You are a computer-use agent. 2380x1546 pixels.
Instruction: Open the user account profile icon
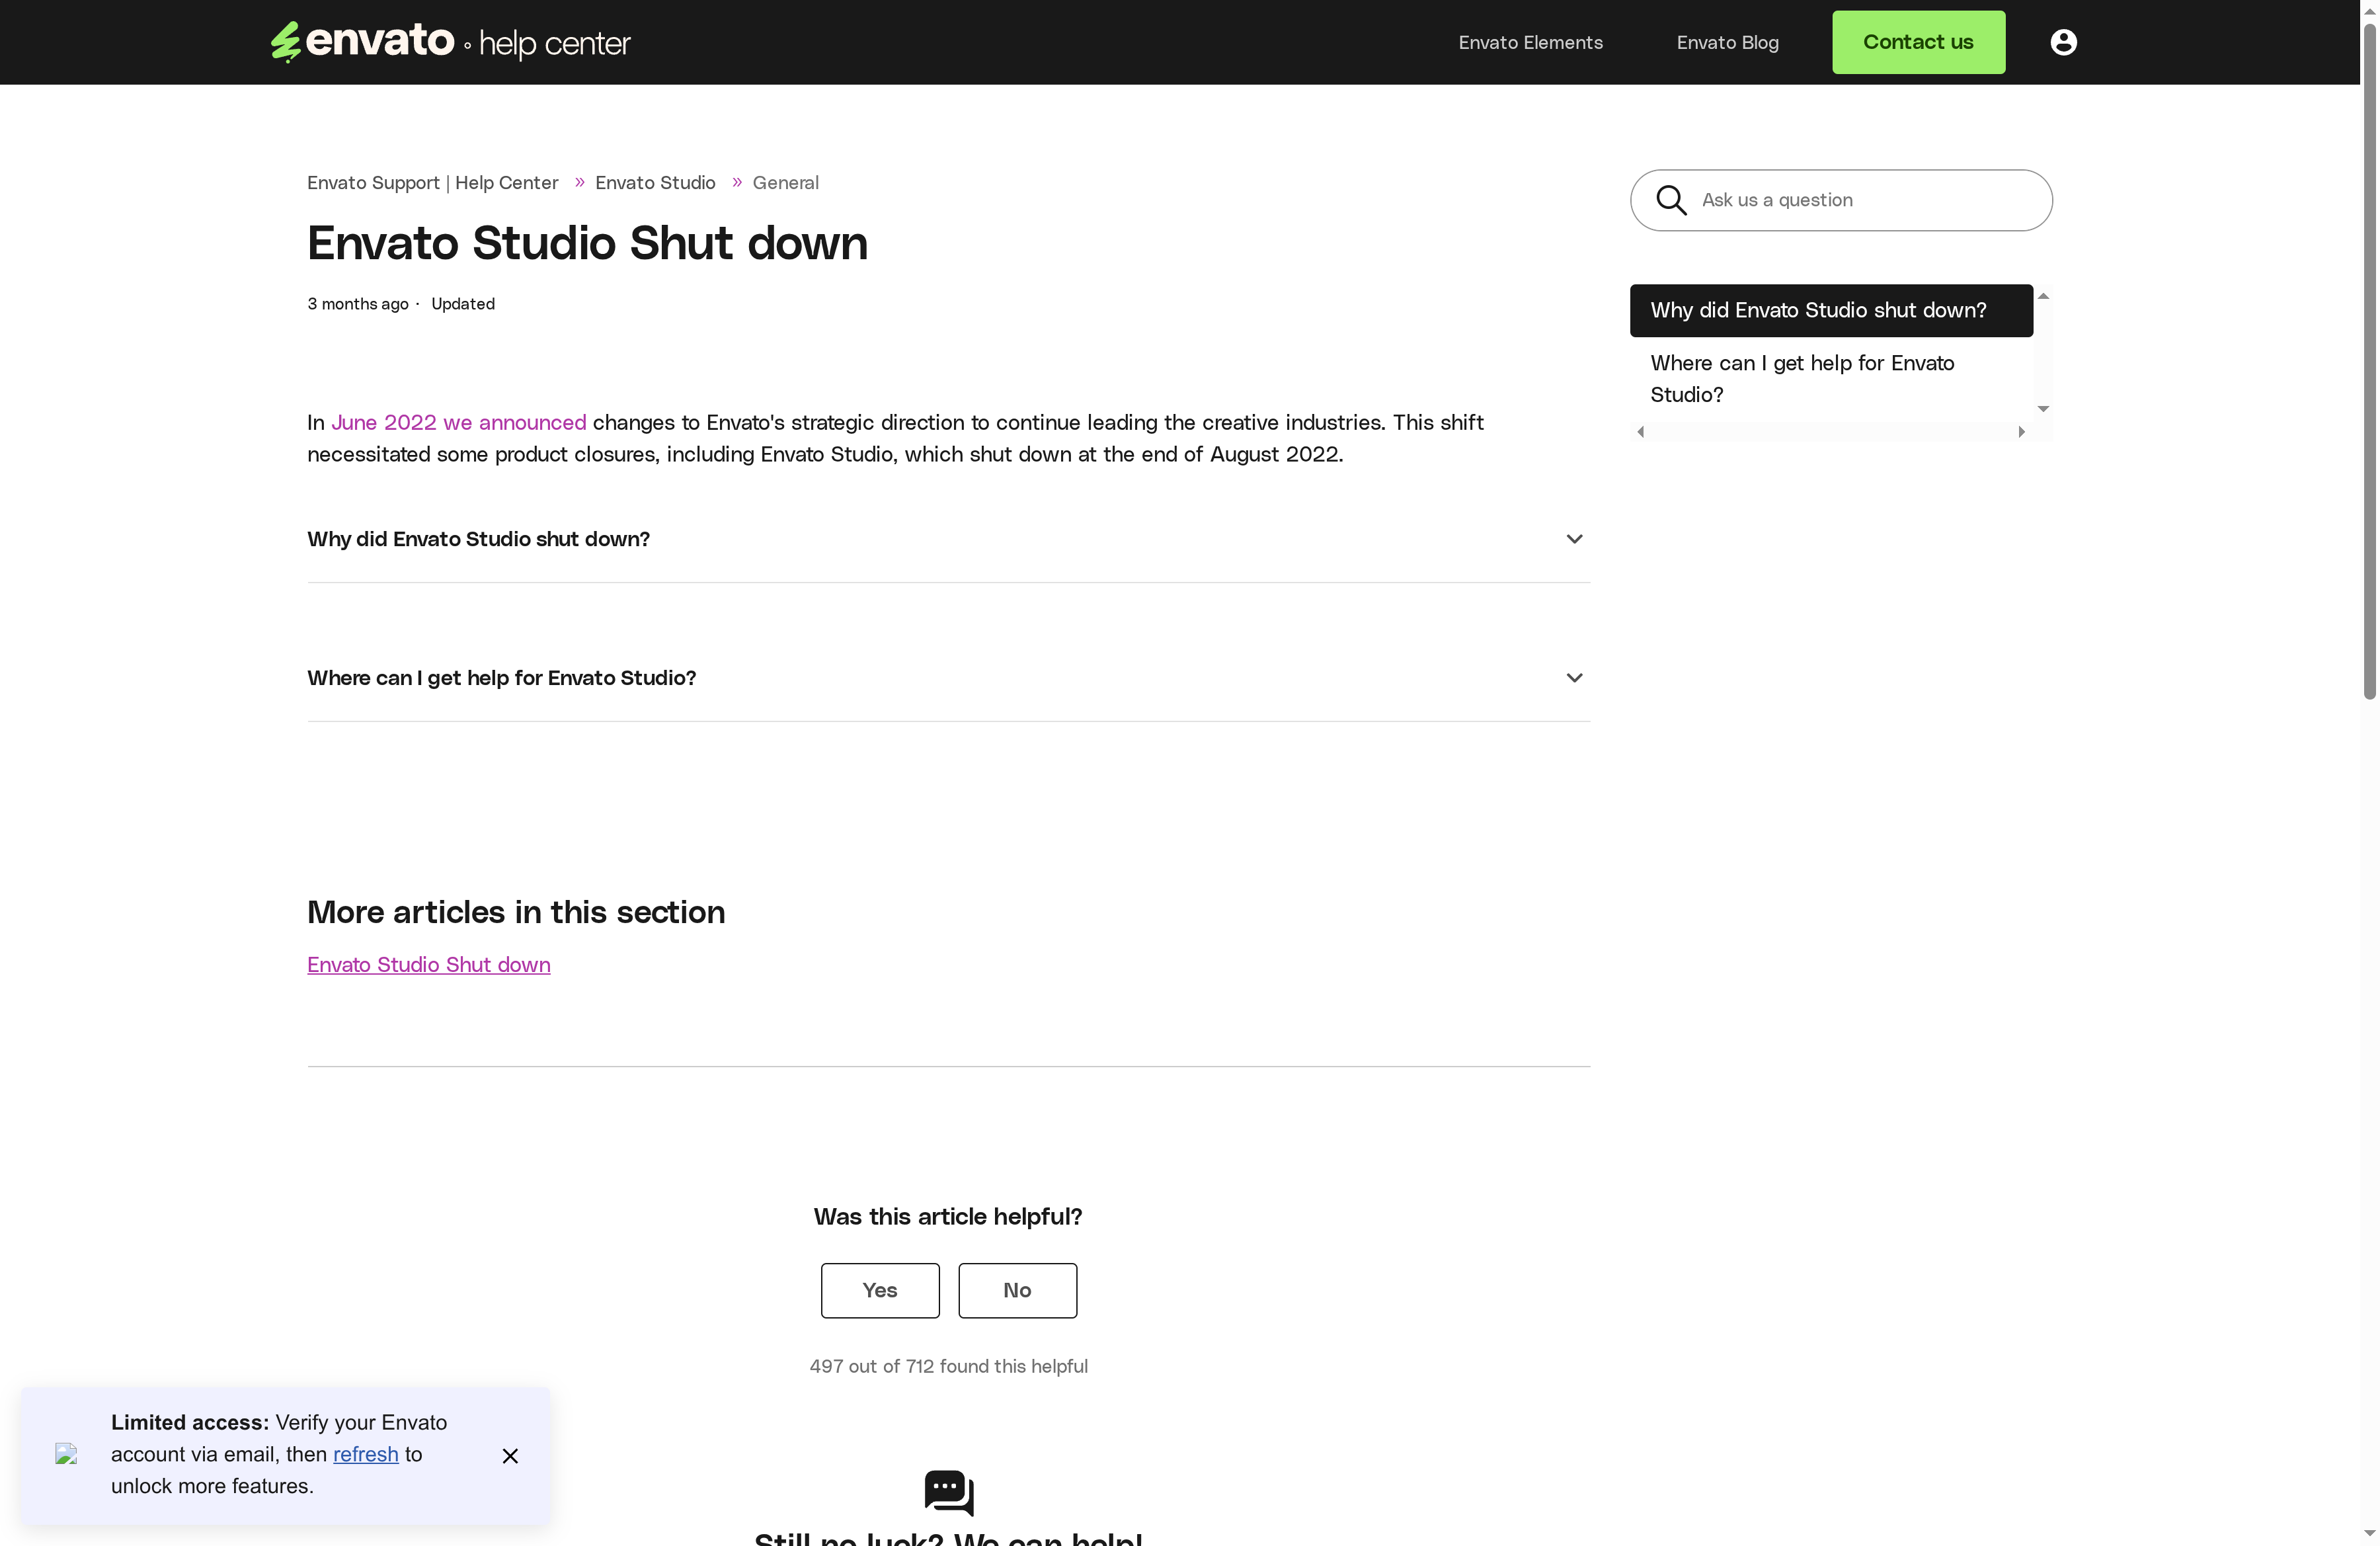[x=2063, y=41]
